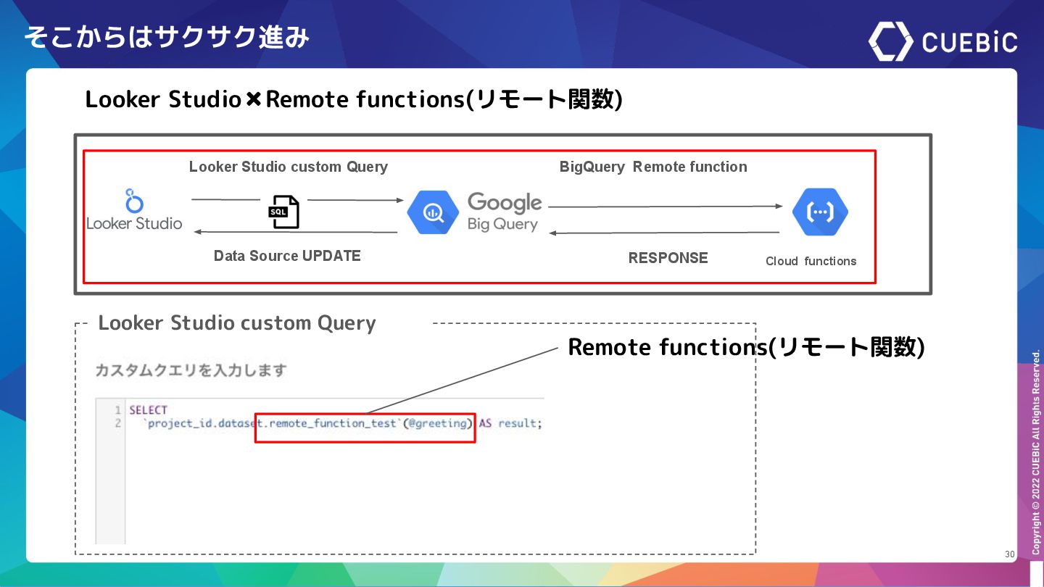Click the CUEBIC logo at top right
Screen dimensions: 1044x587
[x=943, y=41]
